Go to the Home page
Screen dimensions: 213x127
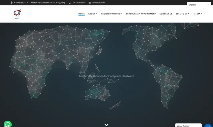(82, 14)
